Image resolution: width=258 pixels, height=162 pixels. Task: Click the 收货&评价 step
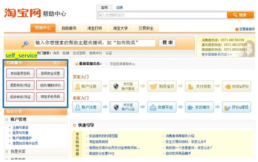coord(237,86)
